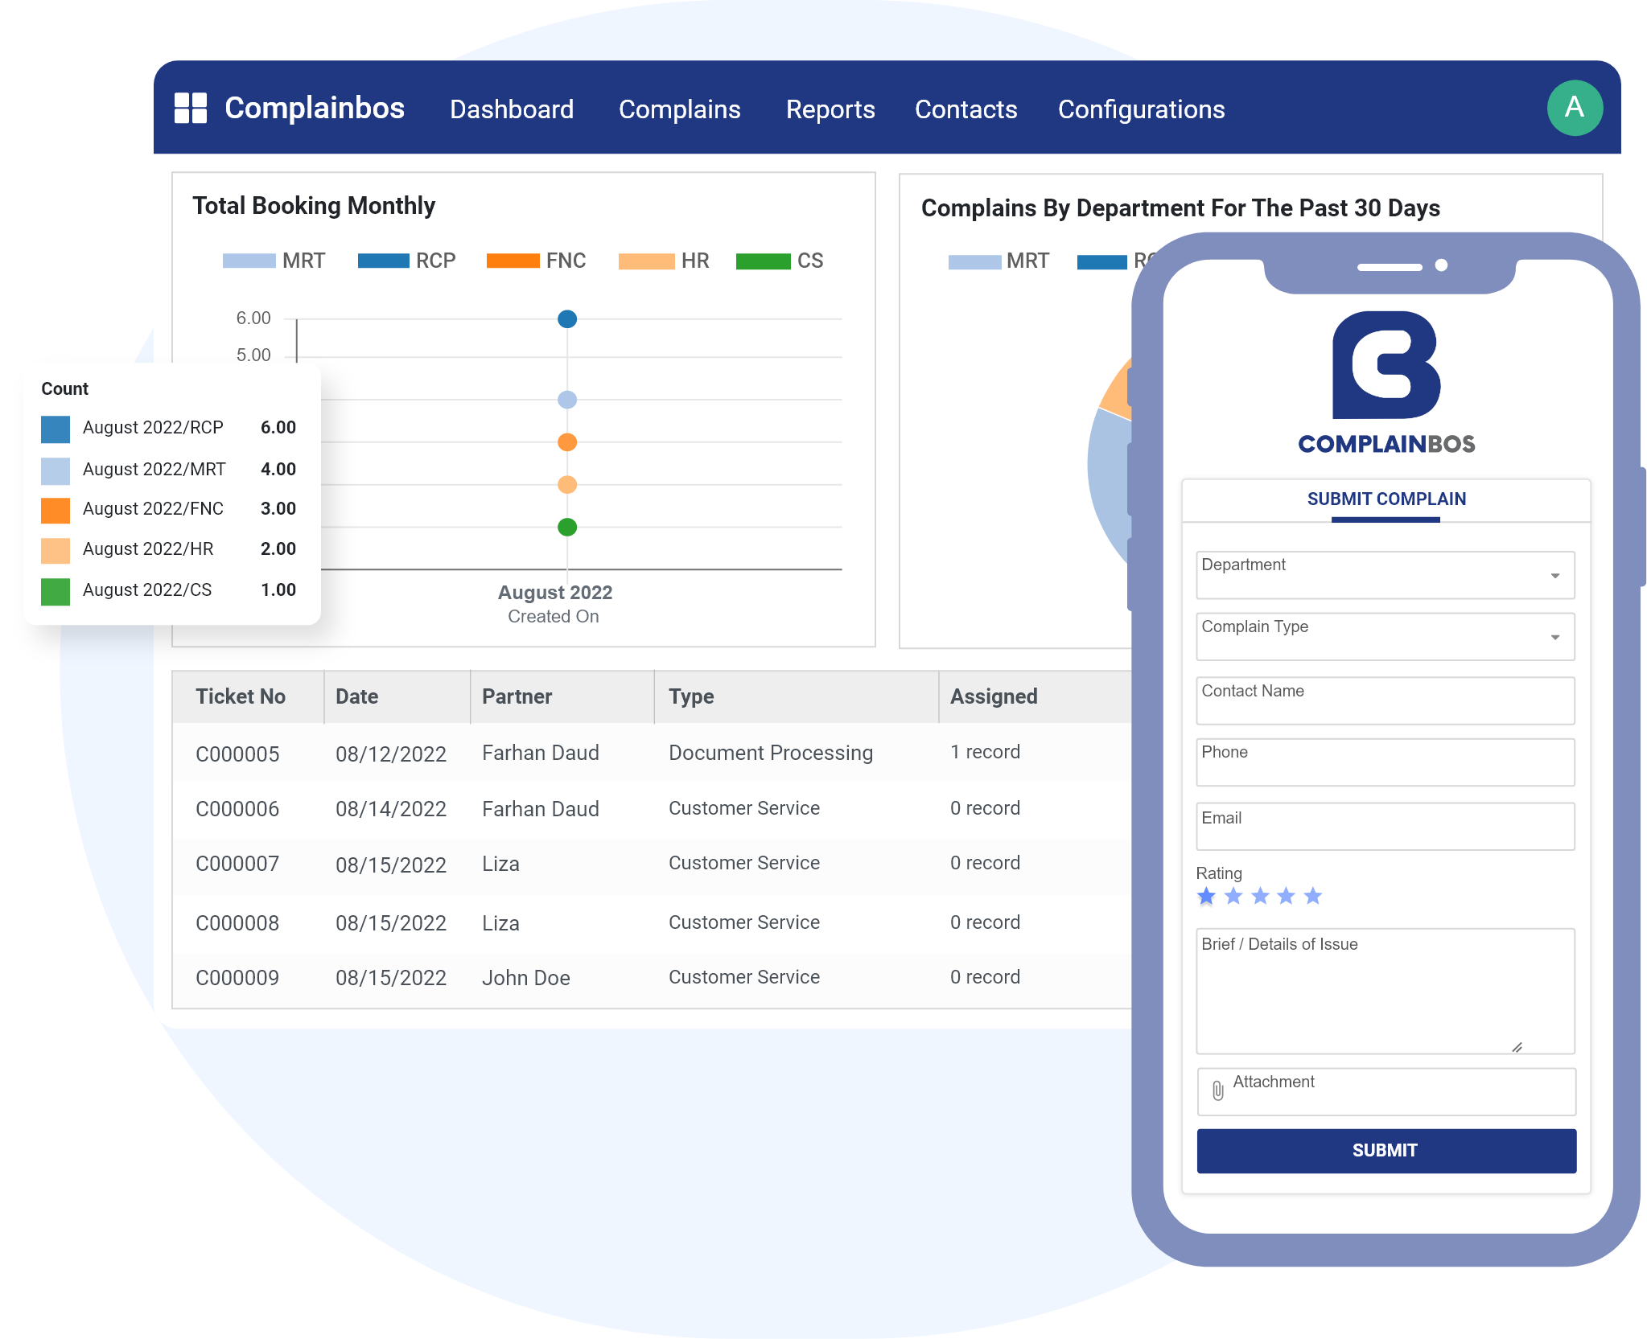Open the Reports menu
1647x1339 pixels.
[x=830, y=109]
